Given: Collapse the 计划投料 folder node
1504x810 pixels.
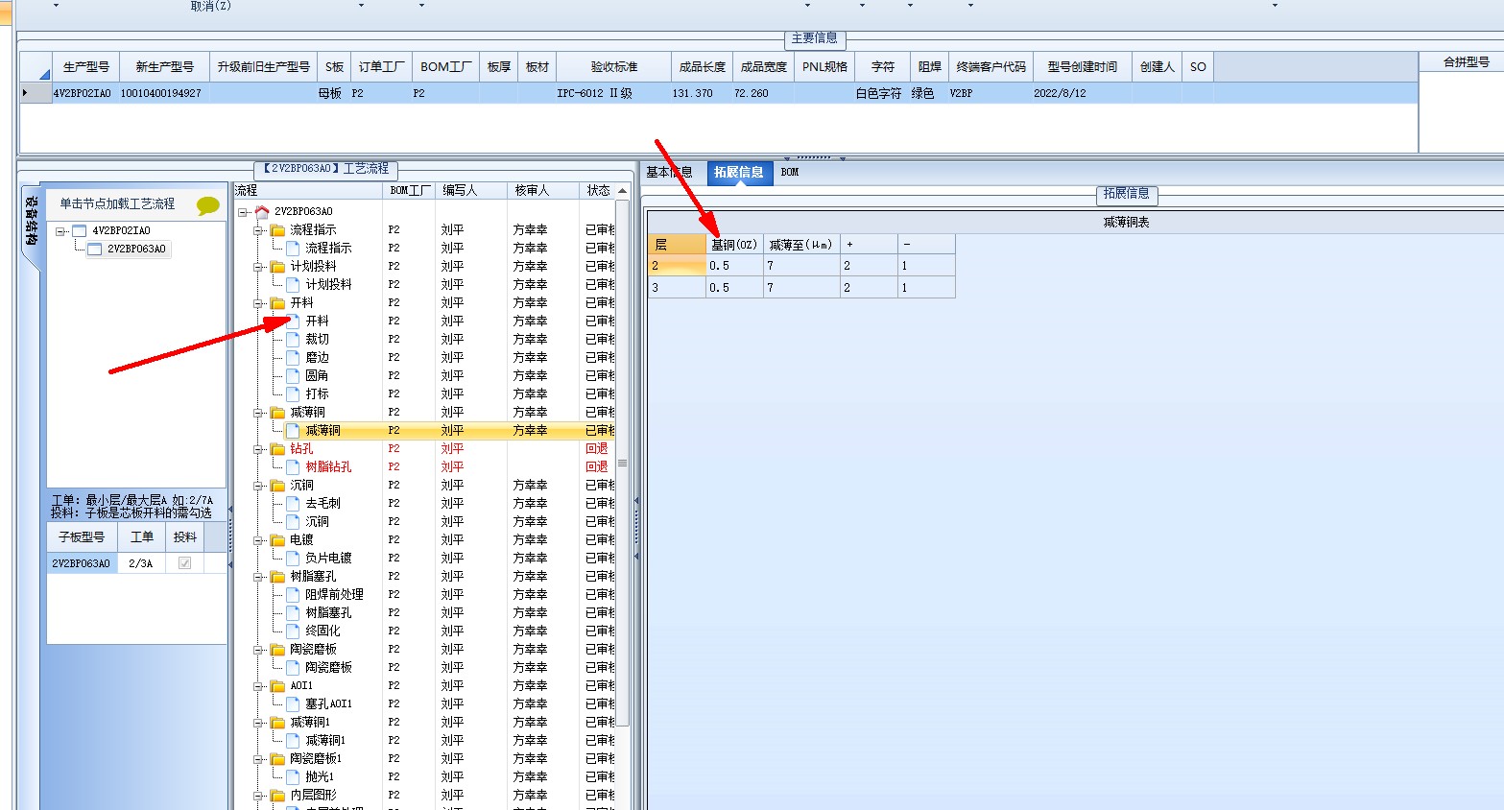Looking at the screenshot, I should pyautogui.click(x=258, y=266).
